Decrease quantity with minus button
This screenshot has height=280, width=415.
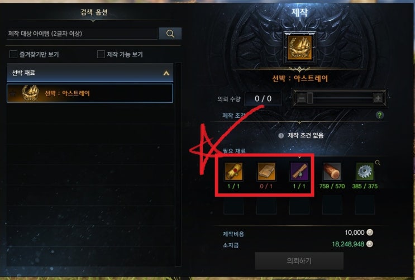tap(301, 98)
